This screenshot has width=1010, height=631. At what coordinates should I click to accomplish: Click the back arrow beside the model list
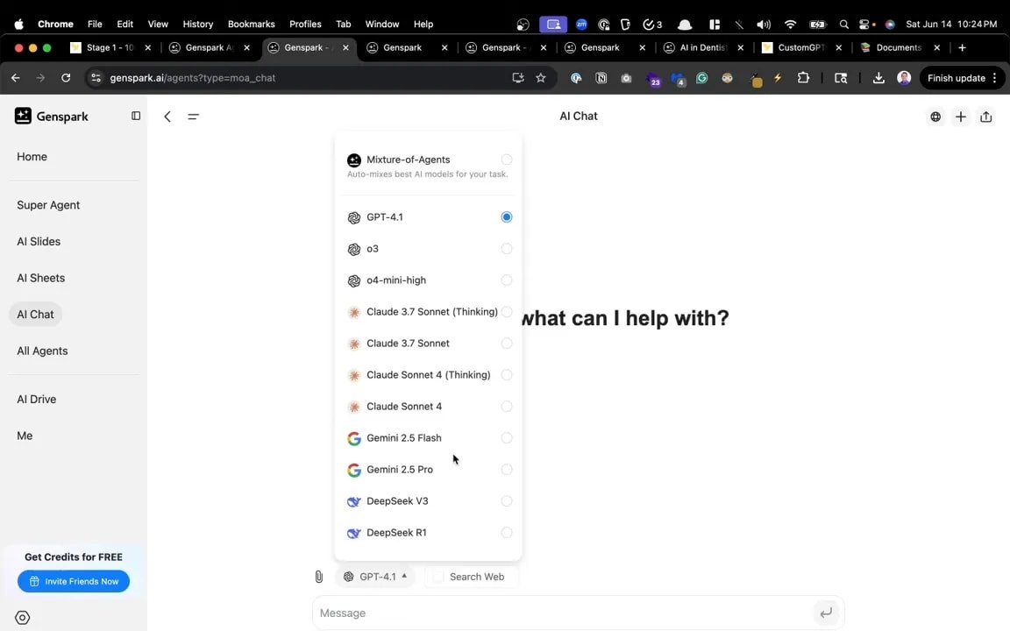coord(167,116)
